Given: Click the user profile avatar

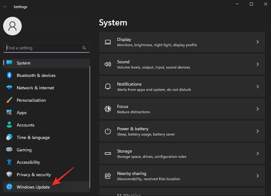Looking at the screenshot, I should 12,26.
